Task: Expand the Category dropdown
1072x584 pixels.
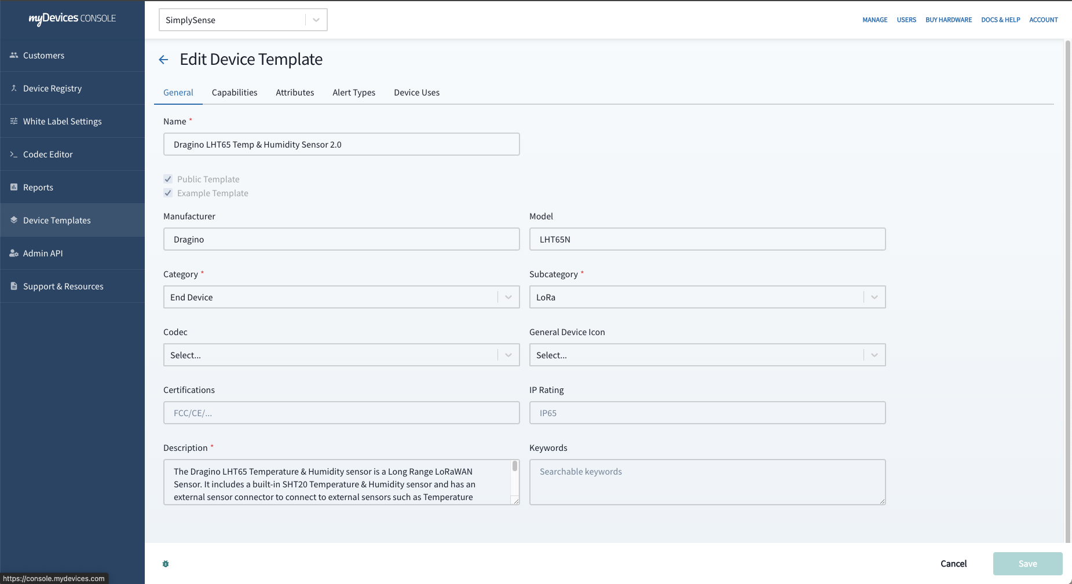Action: click(508, 297)
